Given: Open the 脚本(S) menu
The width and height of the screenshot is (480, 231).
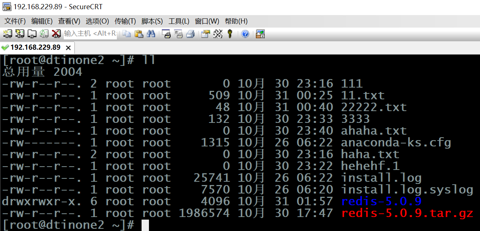Looking at the screenshot, I should coord(152,21).
